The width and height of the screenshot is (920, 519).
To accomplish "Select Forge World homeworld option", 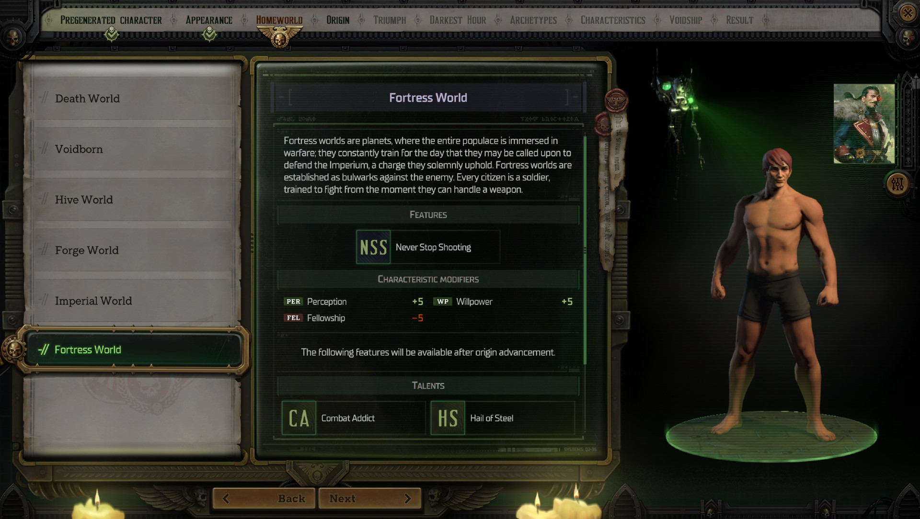I will 133,249.
